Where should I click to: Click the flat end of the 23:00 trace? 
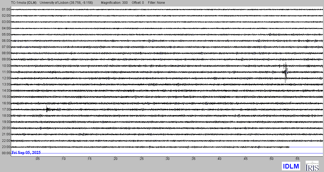click(306, 147)
